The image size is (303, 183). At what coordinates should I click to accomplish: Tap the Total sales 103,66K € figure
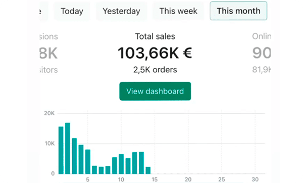(x=155, y=53)
